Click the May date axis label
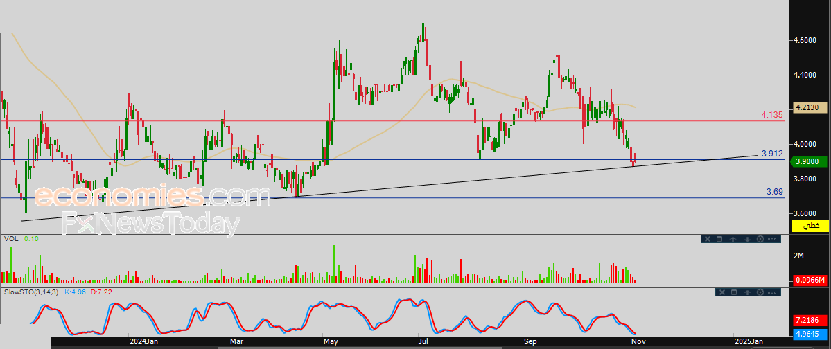The image size is (831, 349). coord(330,341)
